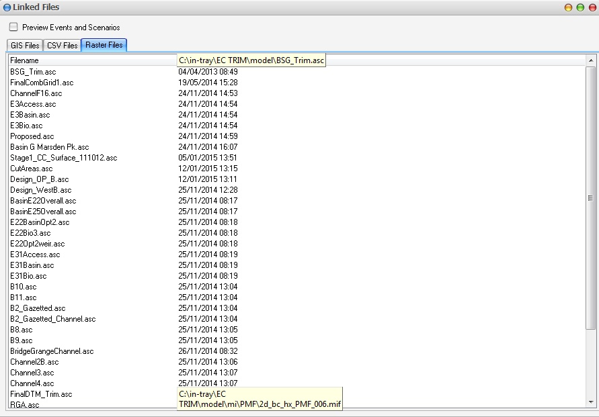This screenshot has height=417, width=599.
Task: Select Stage1_CC_Surface_111012.asc row
Action: pos(63,158)
